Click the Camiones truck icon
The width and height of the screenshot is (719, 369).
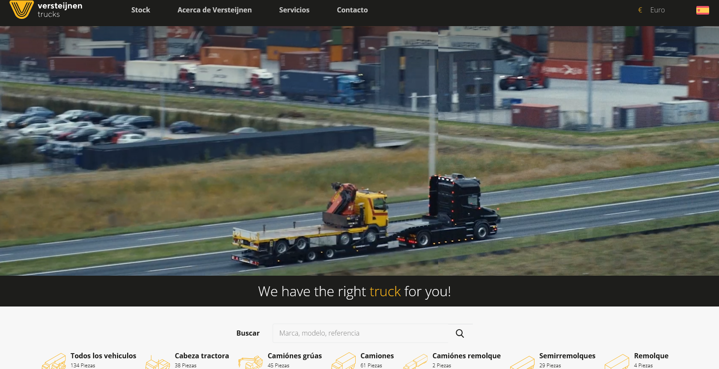(x=344, y=362)
